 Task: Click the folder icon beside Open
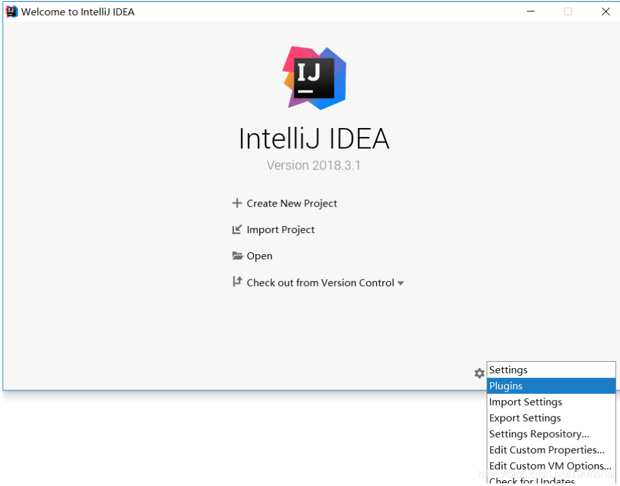(237, 256)
